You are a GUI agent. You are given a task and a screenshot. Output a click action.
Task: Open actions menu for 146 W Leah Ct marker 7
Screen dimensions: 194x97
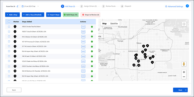click(x=83, y=56)
